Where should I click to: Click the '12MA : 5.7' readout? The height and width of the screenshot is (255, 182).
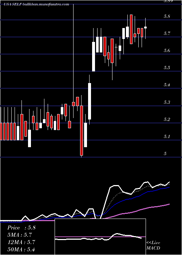click(21, 242)
